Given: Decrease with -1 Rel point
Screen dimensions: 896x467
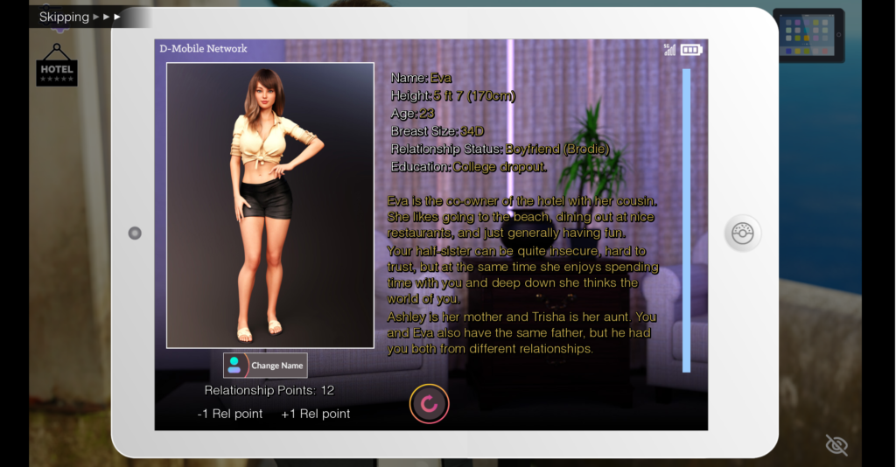Looking at the screenshot, I should [229, 414].
